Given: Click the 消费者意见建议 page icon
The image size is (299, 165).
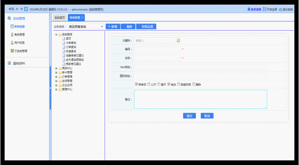Looking at the screenshot, I should (64, 56).
